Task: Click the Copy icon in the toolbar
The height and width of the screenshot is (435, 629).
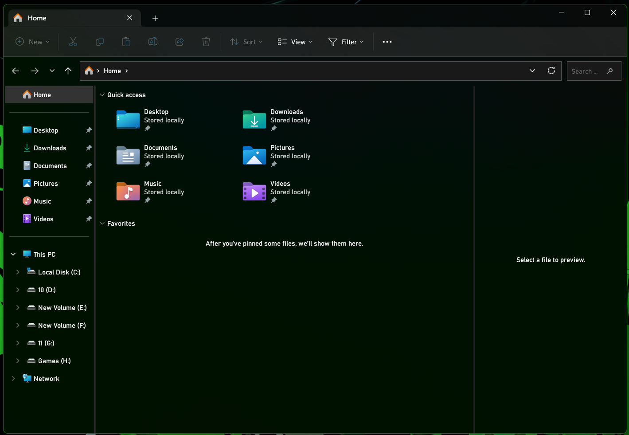Action: 100,42
